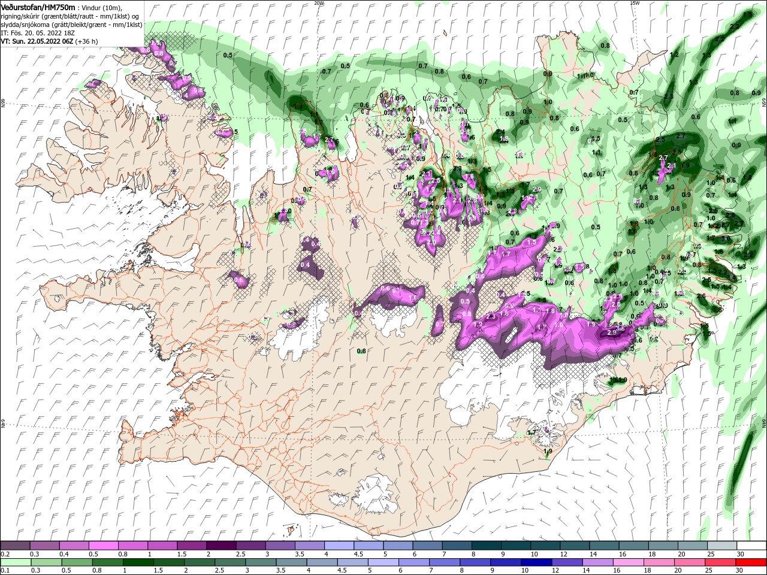
Task: Click the 'VT: Sun. 22.05.2022 06Z' valid time
Action: click(x=37, y=41)
